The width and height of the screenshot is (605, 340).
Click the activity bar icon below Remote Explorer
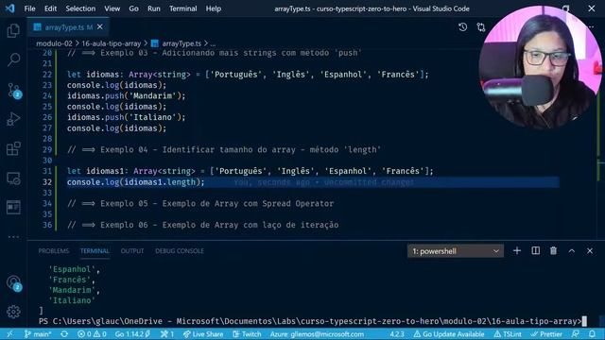point(13,208)
